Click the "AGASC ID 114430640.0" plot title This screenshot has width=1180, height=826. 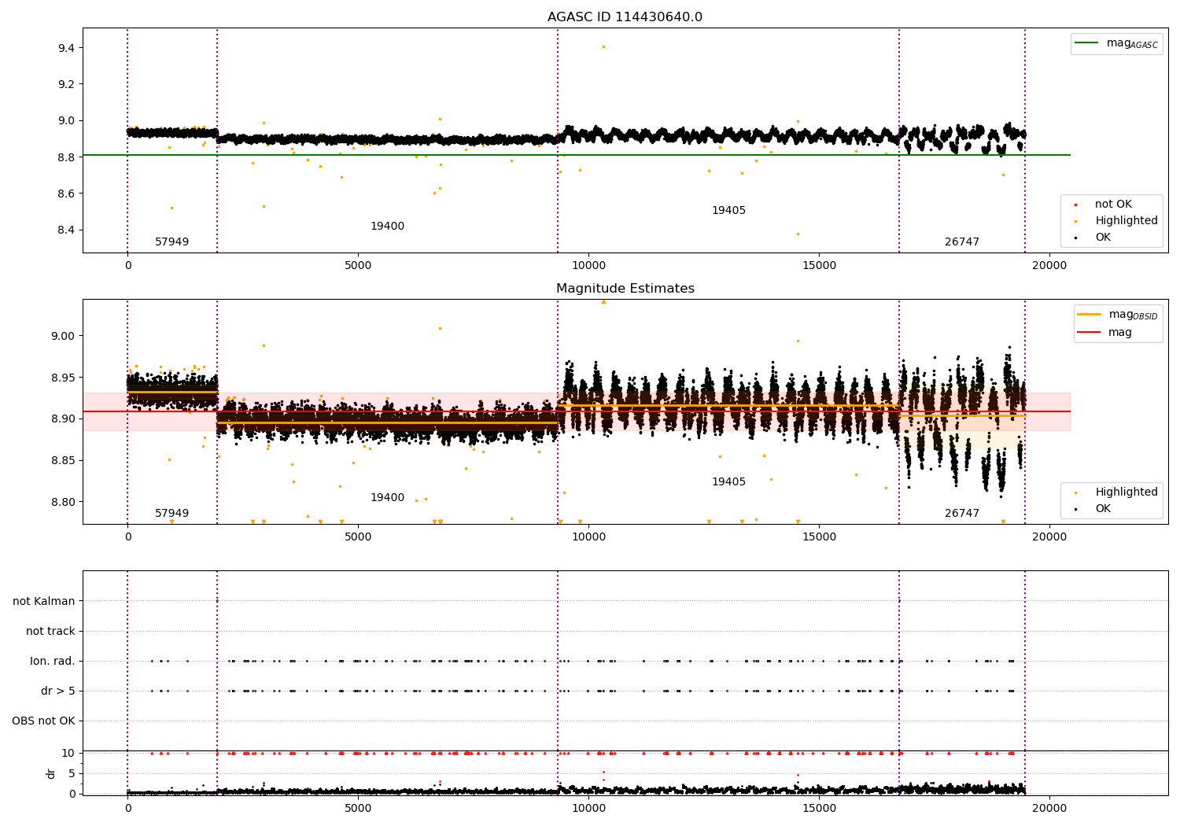pos(625,17)
